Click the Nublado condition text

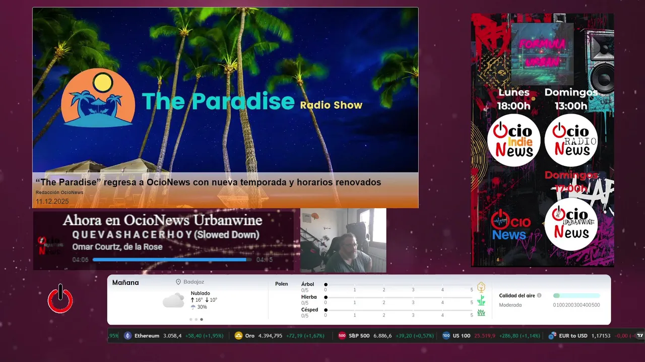201,293
